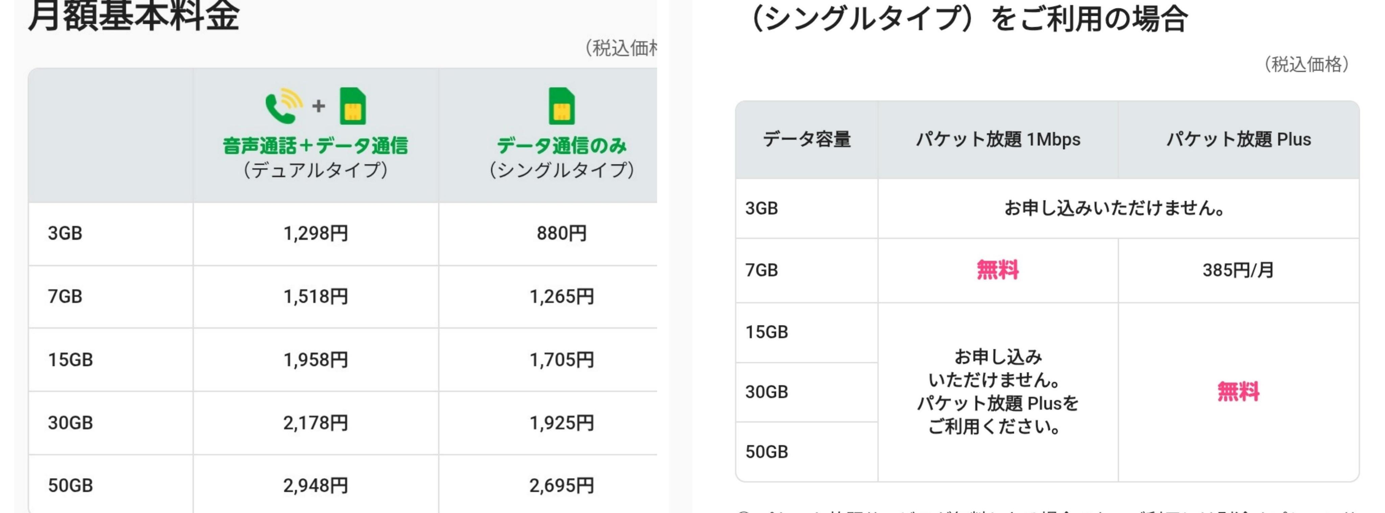Click the 1,298円 price for the 3GB dual type

[x=315, y=233]
